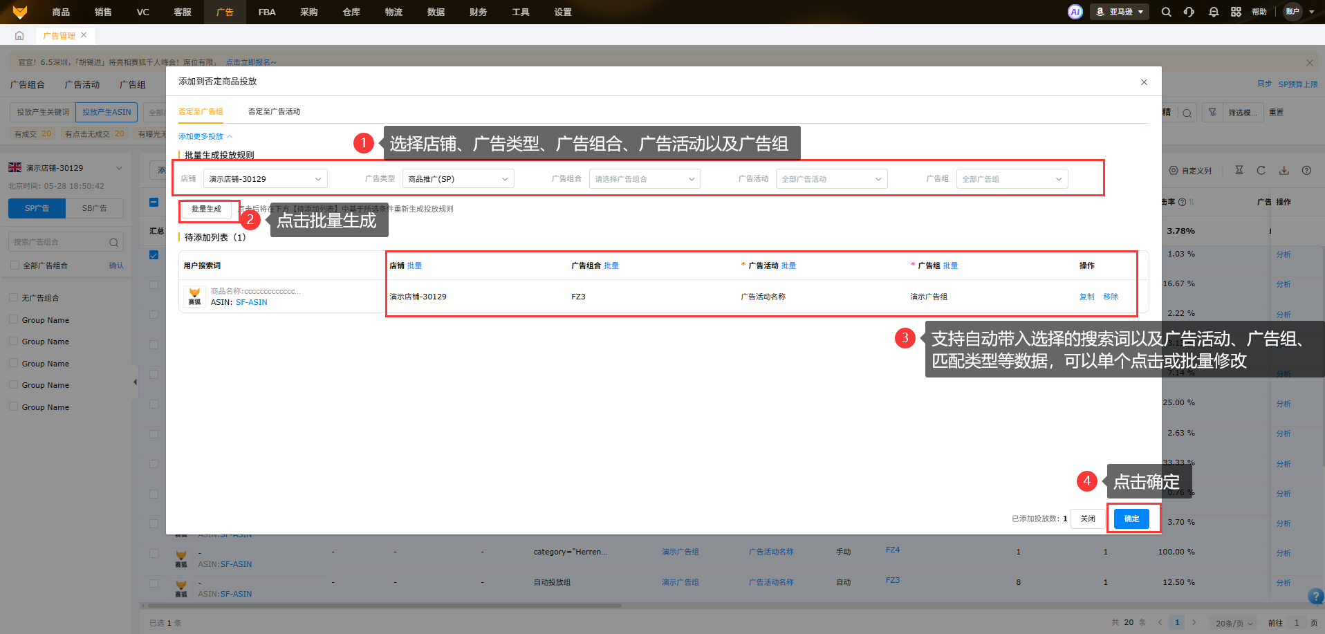This screenshot has width=1325, height=634.
Task: Check the 全部广告组合 checkbox
Action: pos(15,265)
